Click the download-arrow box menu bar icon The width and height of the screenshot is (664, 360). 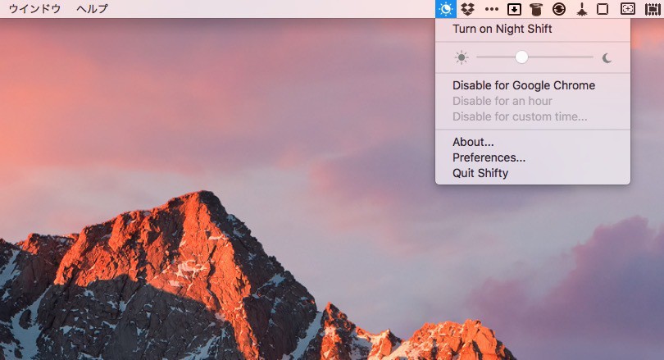click(514, 9)
